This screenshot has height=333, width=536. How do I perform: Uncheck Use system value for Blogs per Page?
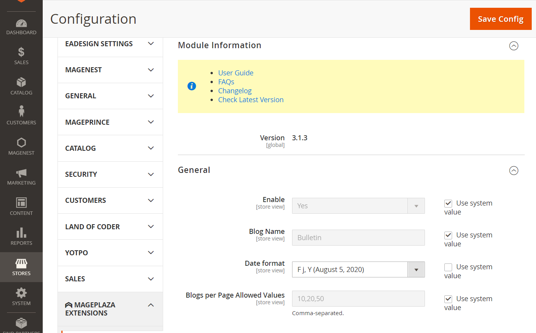[x=448, y=299]
